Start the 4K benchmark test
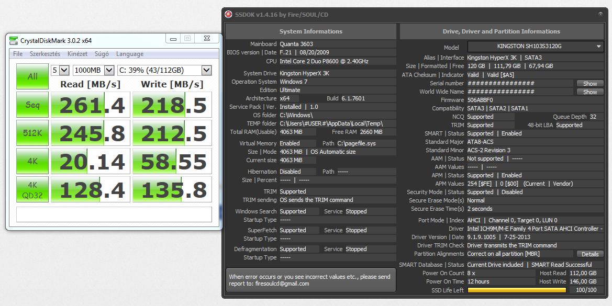The width and height of the screenshot is (612, 306). 32,161
